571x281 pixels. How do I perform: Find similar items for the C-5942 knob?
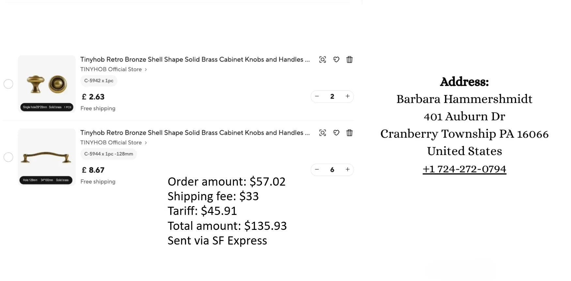(322, 60)
